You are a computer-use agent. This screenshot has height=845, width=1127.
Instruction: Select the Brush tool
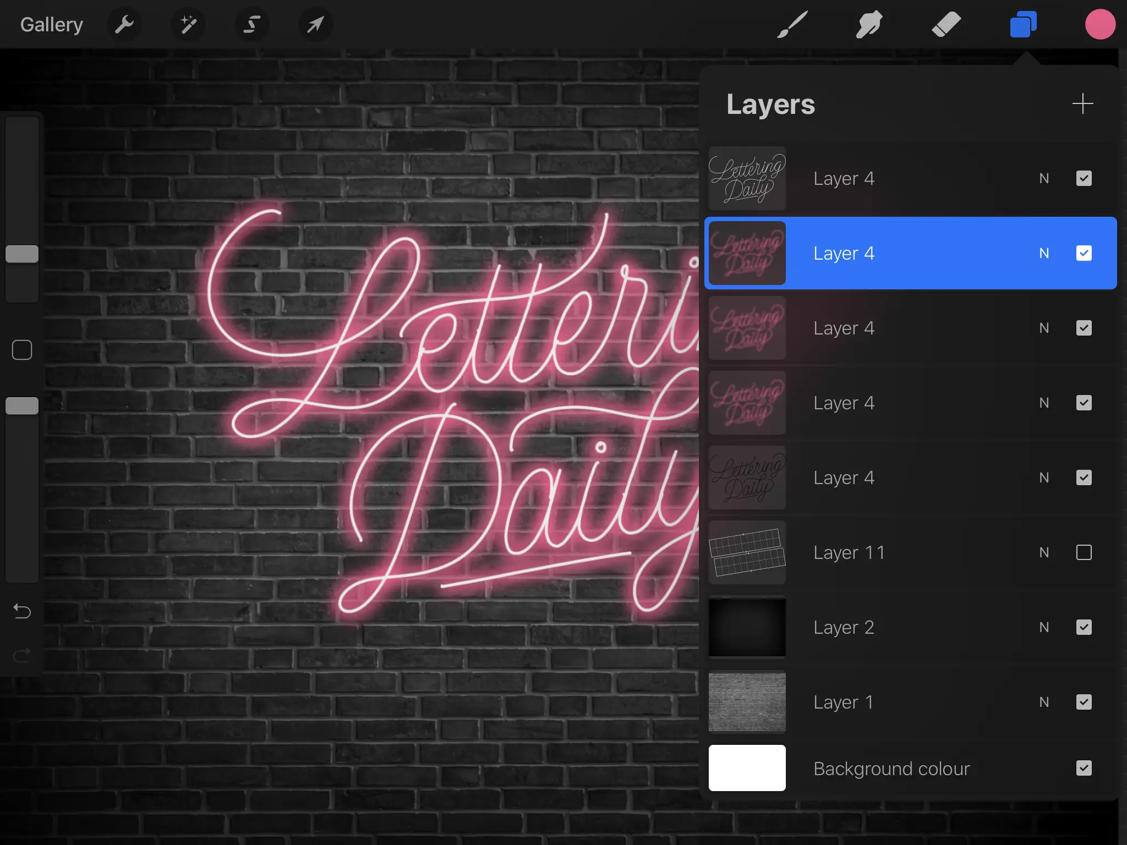791,24
